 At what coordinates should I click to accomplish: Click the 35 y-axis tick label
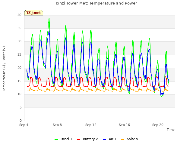[19, 28]
